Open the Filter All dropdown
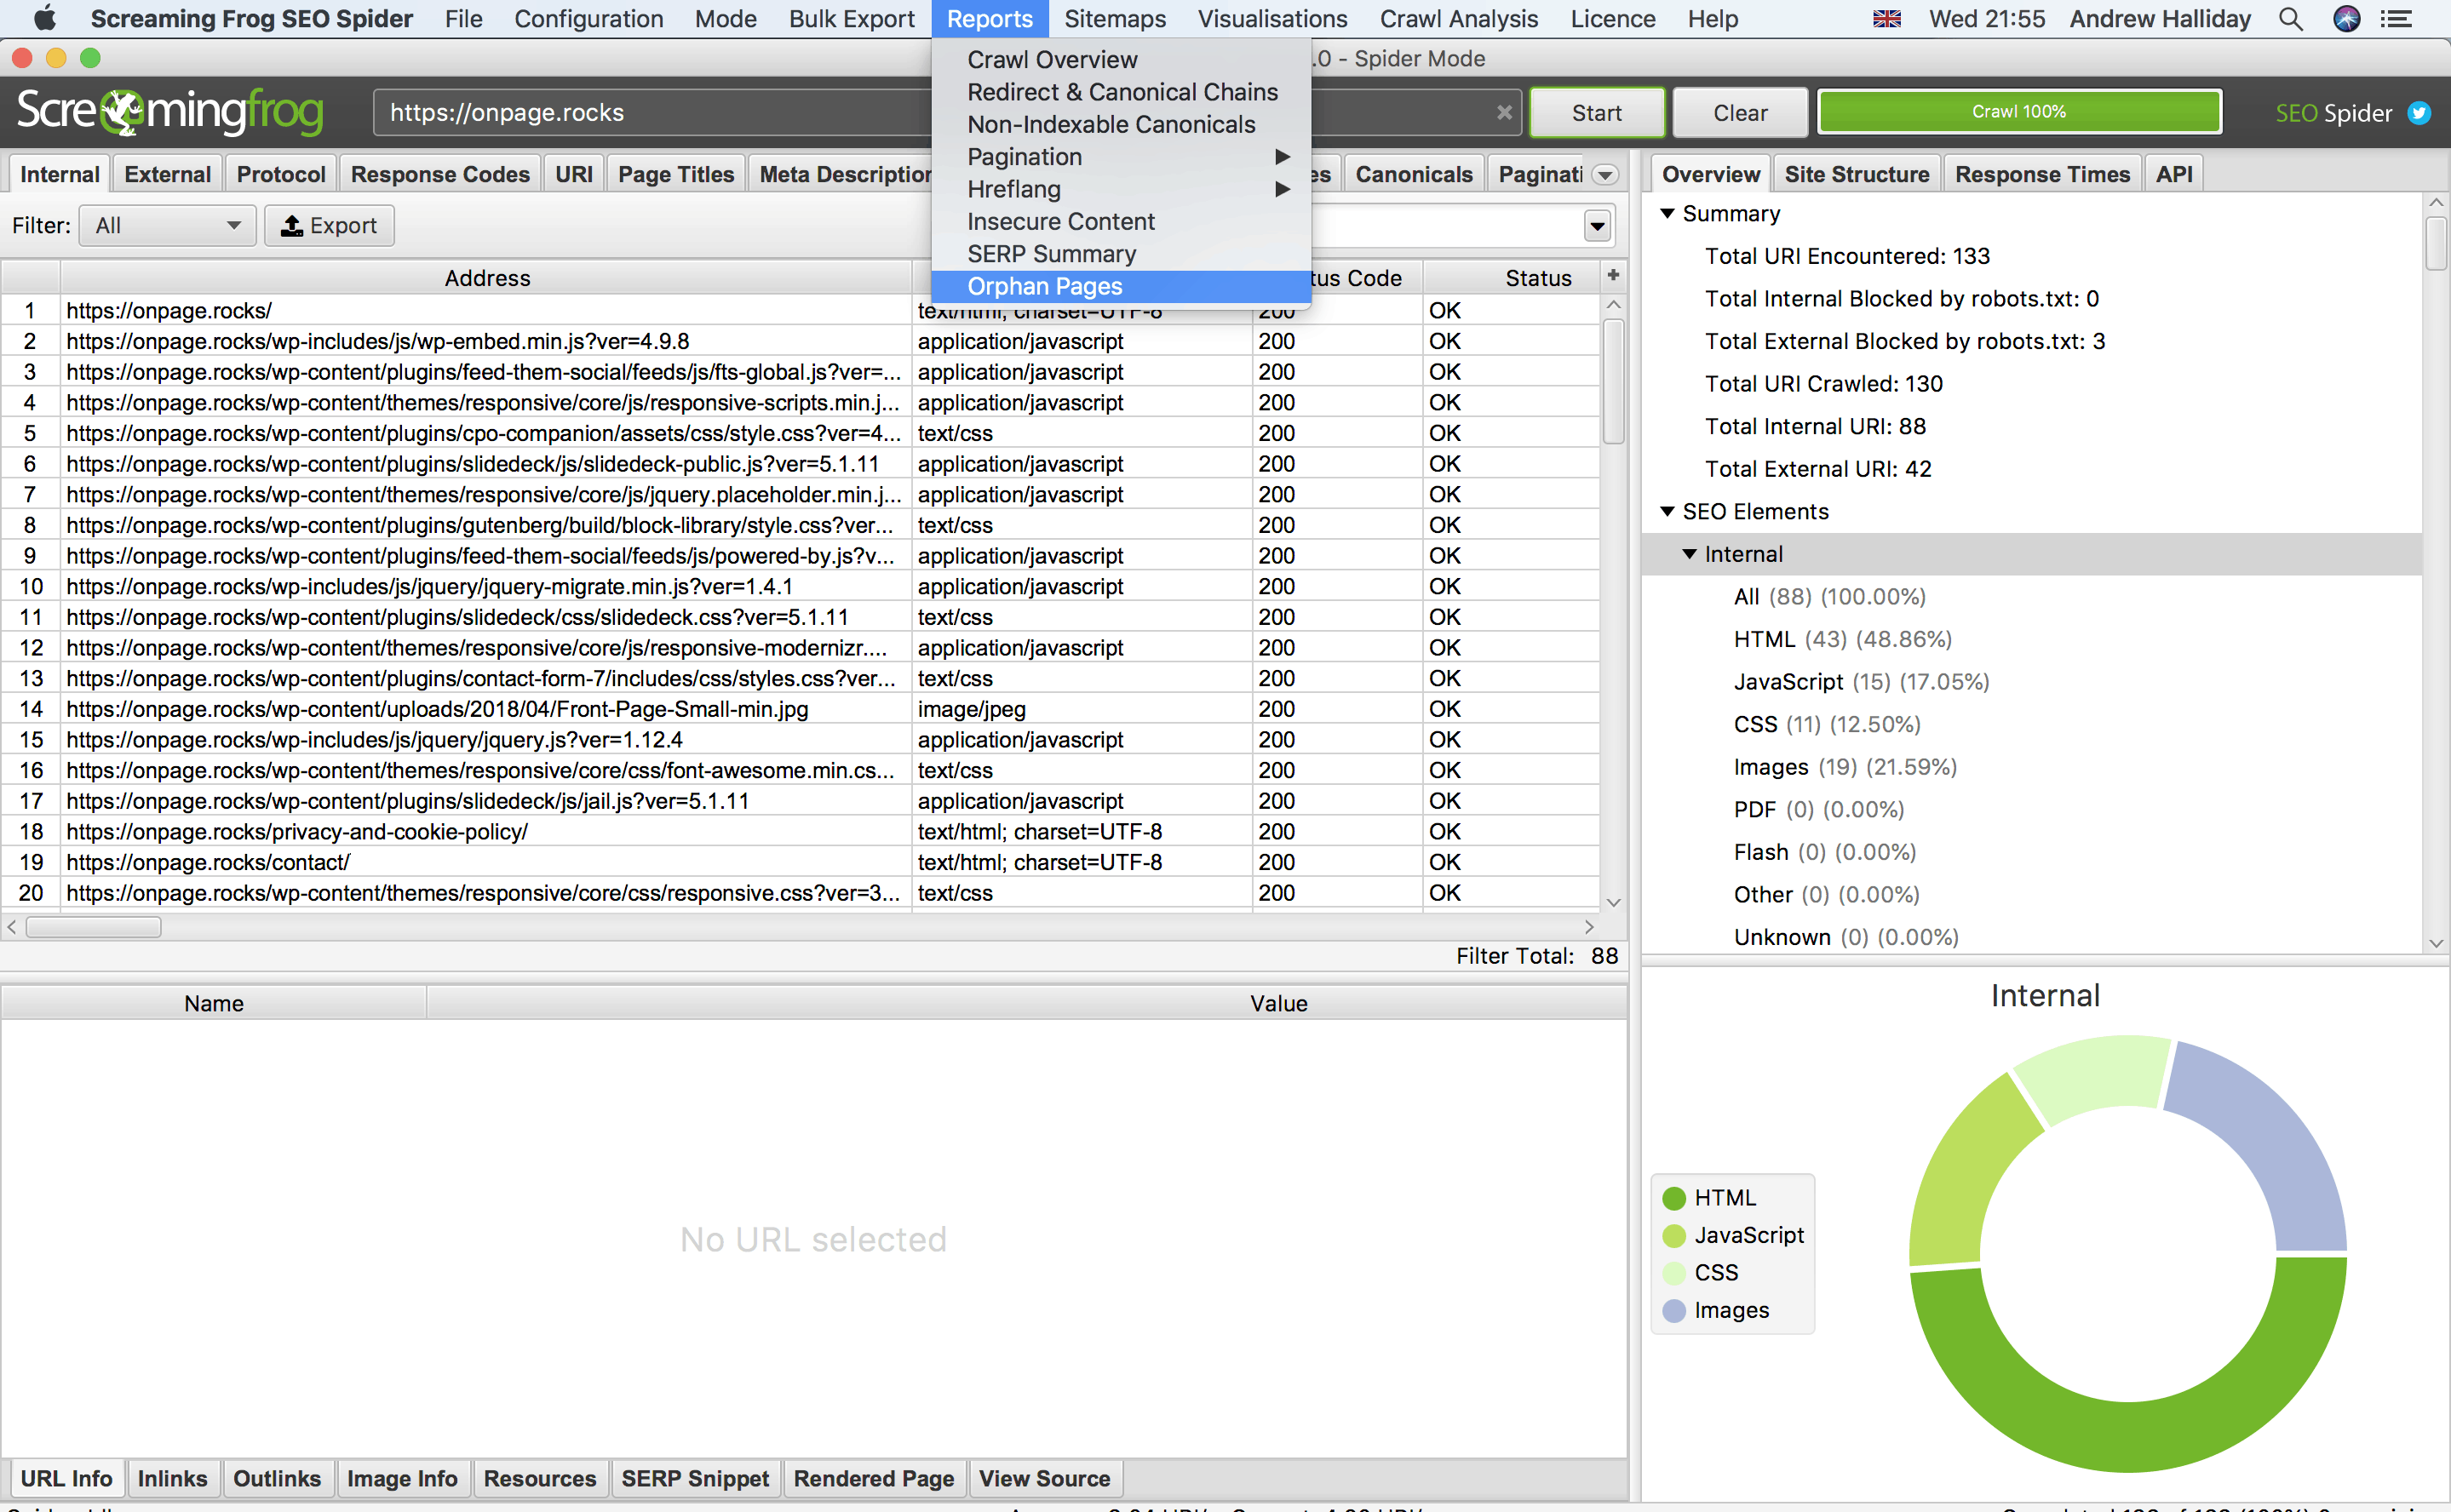2451x1512 pixels. point(167,225)
